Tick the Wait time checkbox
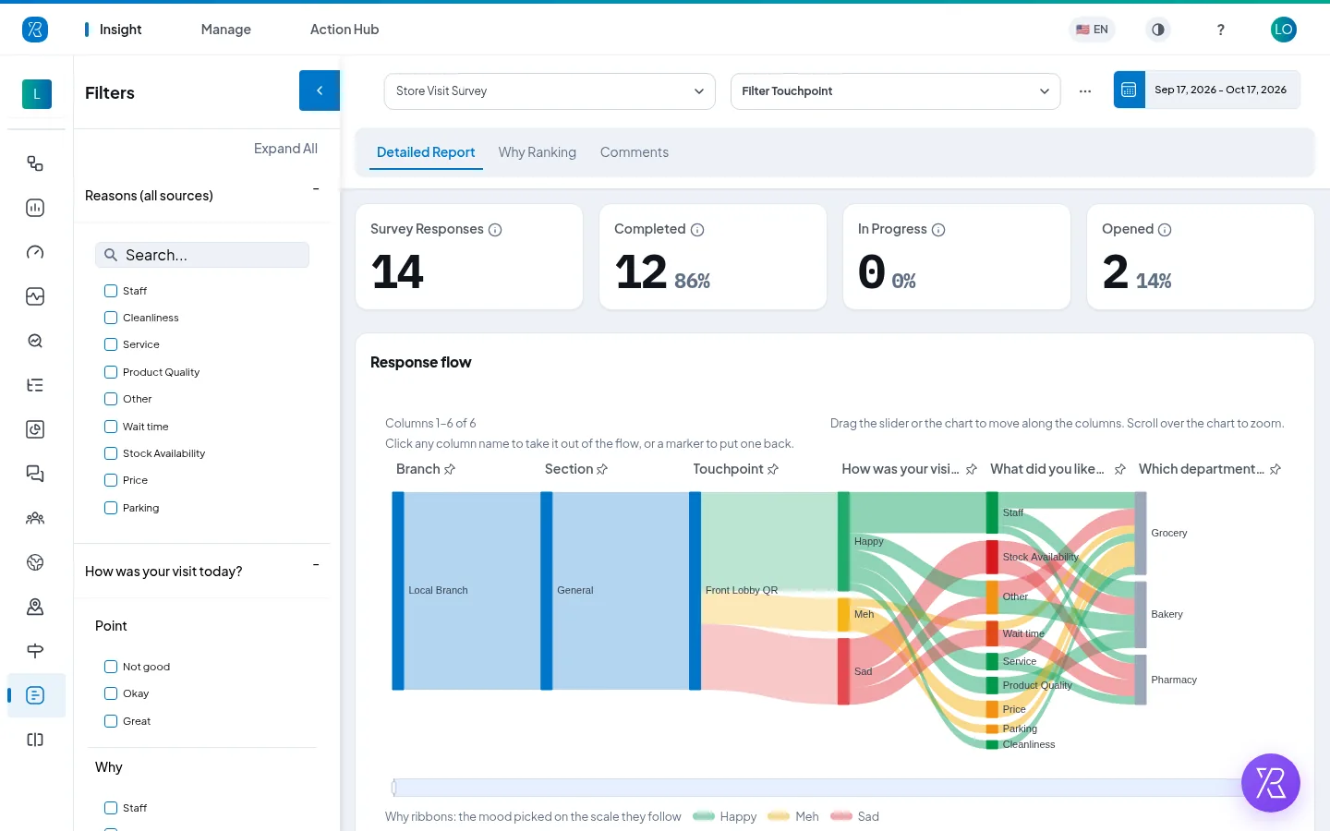The width and height of the screenshot is (1330, 831). click(111, 427)
